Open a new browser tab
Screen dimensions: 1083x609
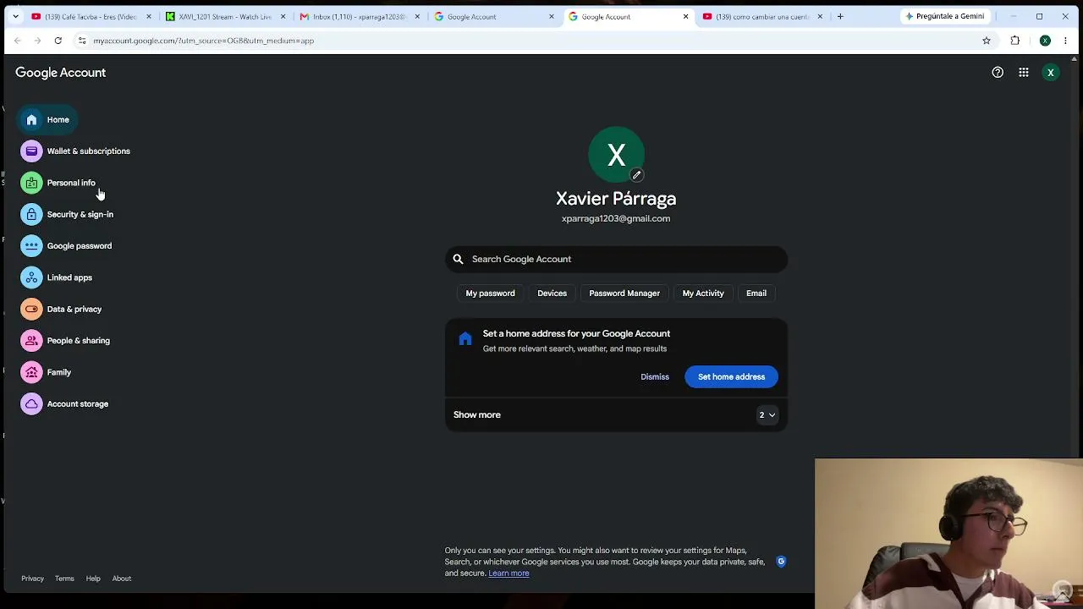pyautogui.click(x=840, y=16)
